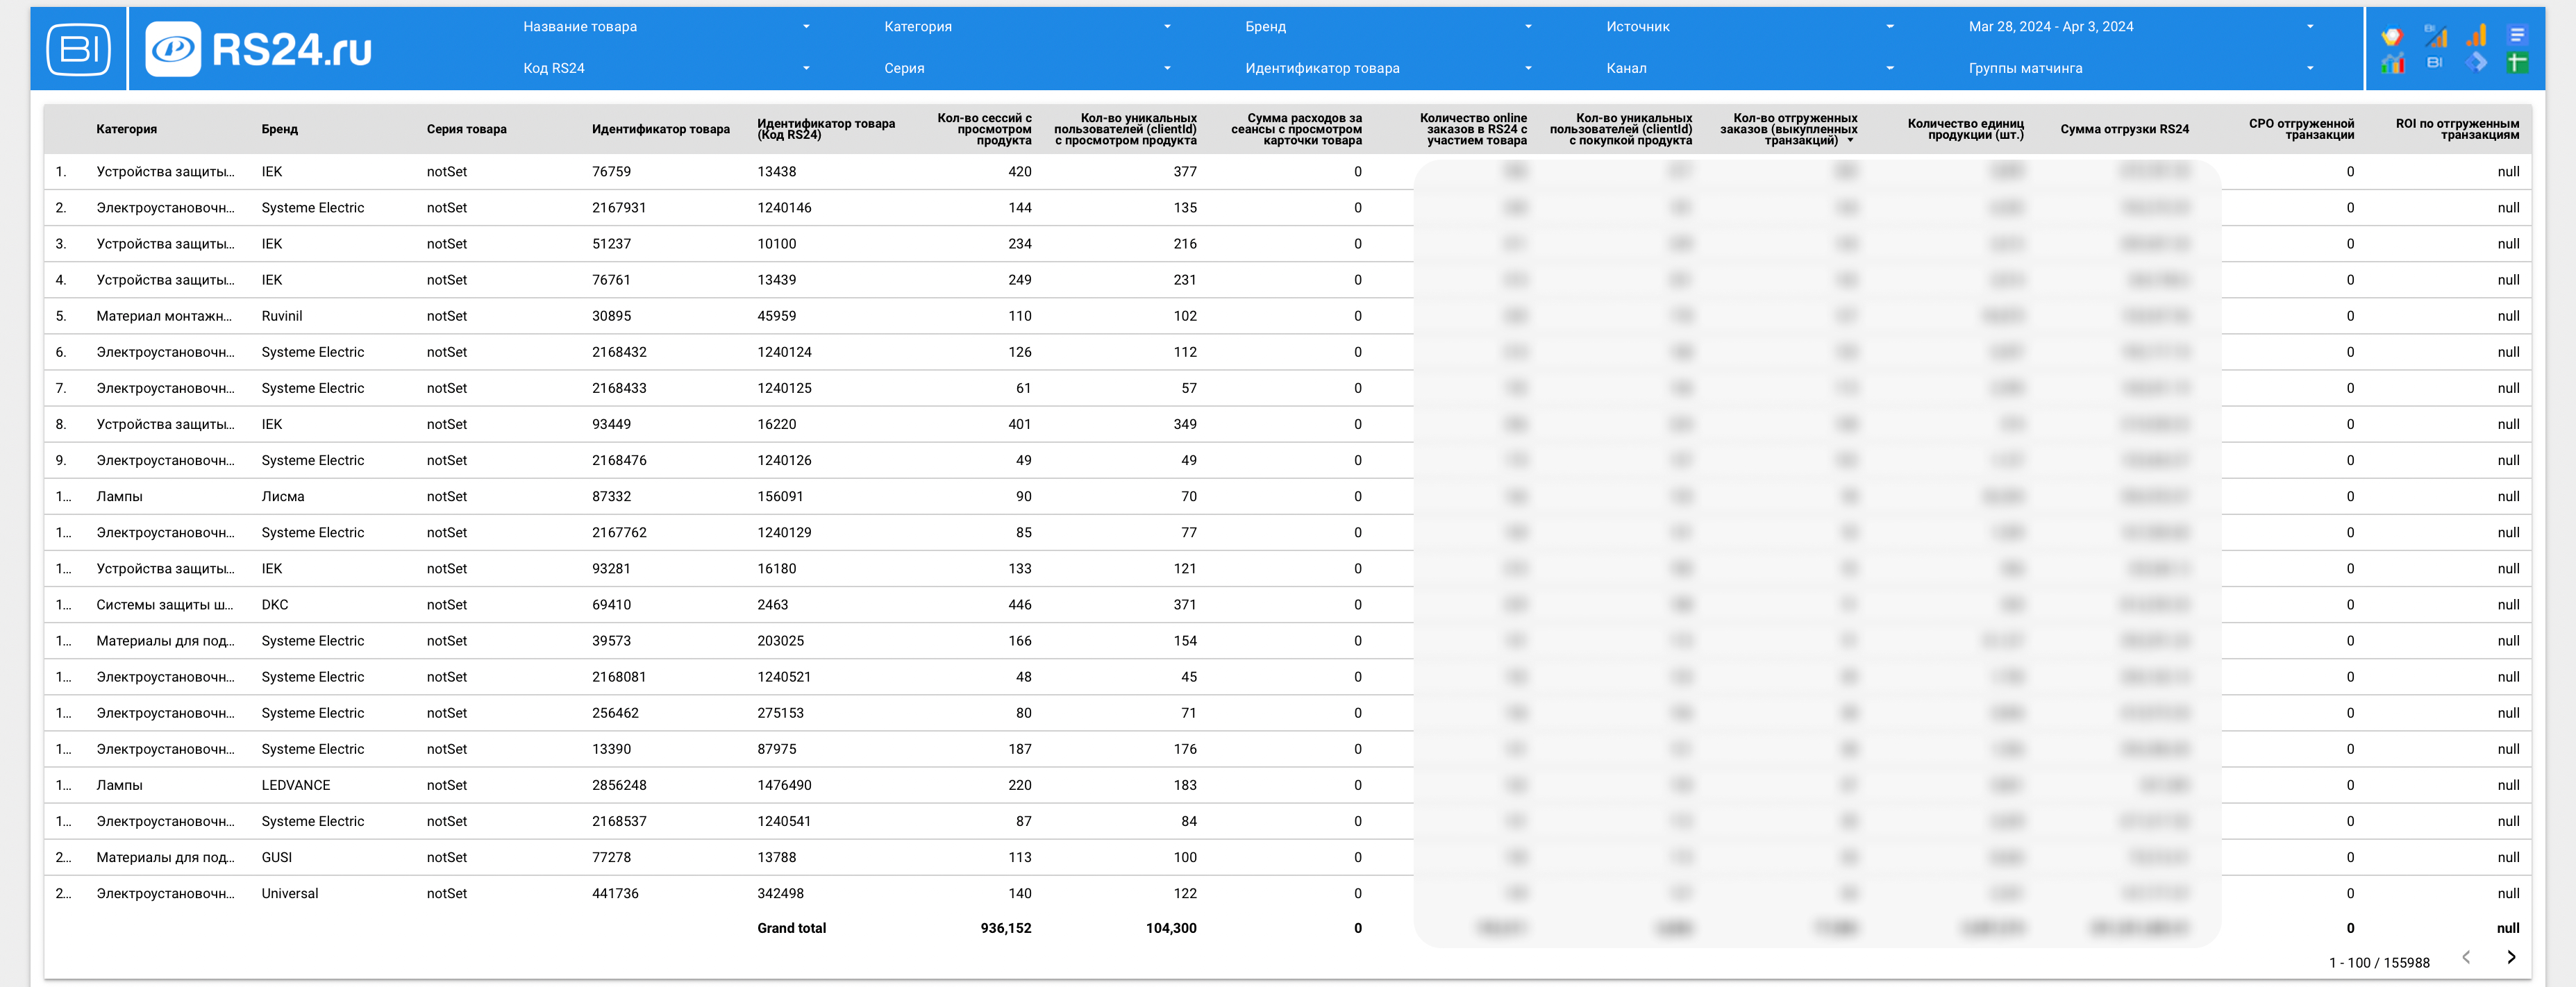
Task: Expand the Категория filter dropdown
Action: 1027,27
